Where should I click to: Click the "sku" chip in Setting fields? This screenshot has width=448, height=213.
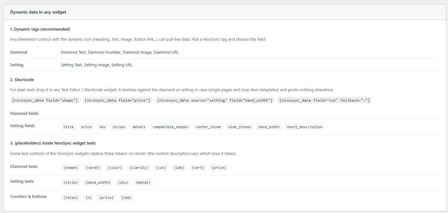click(x=102, y=127)
